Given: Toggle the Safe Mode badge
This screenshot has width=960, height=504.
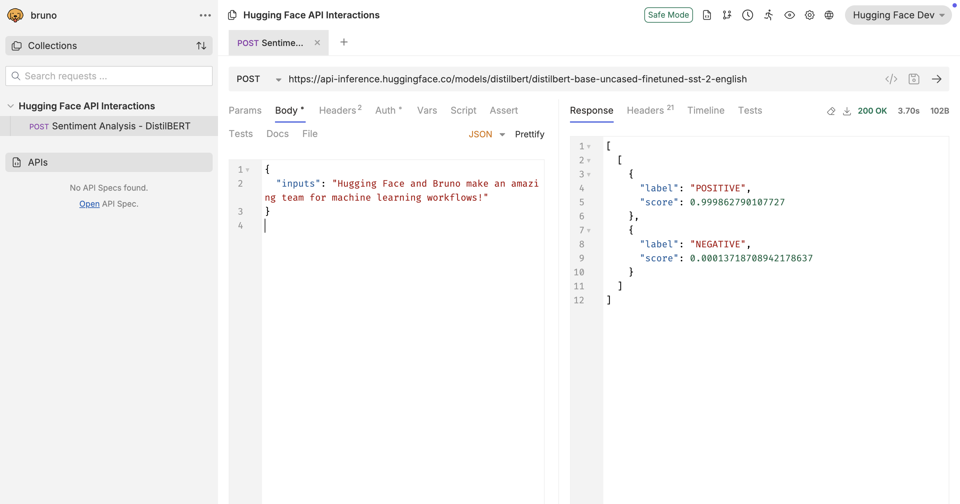Looking at the screenshot, I should (x=668, y=15).
